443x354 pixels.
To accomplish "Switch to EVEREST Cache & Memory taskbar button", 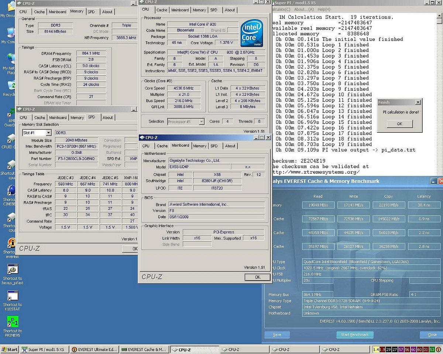I will click(144, 350).
